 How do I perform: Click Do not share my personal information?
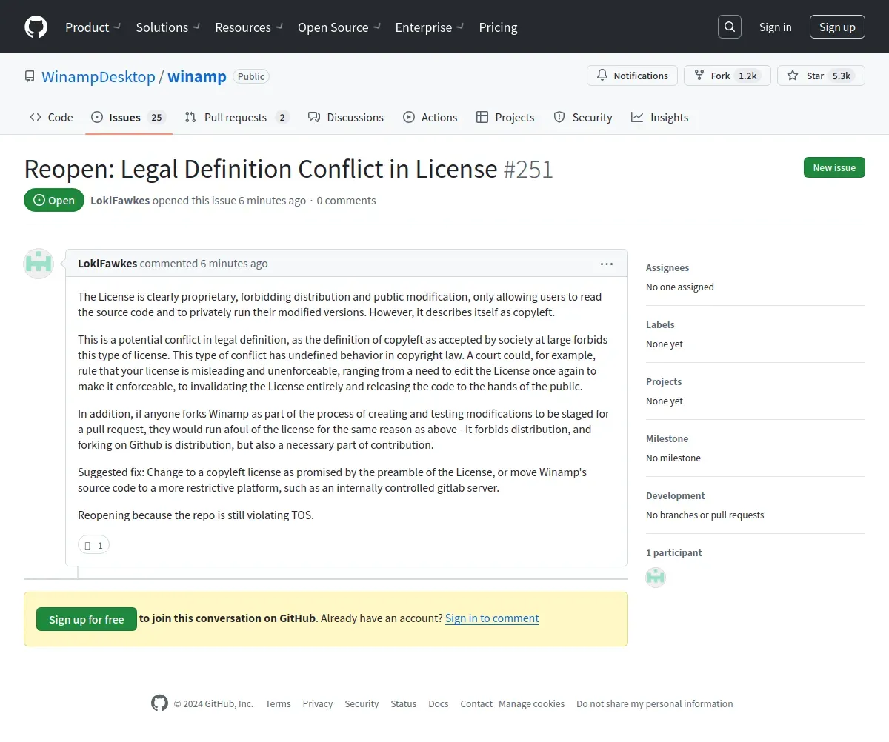[x=655, y=704]
